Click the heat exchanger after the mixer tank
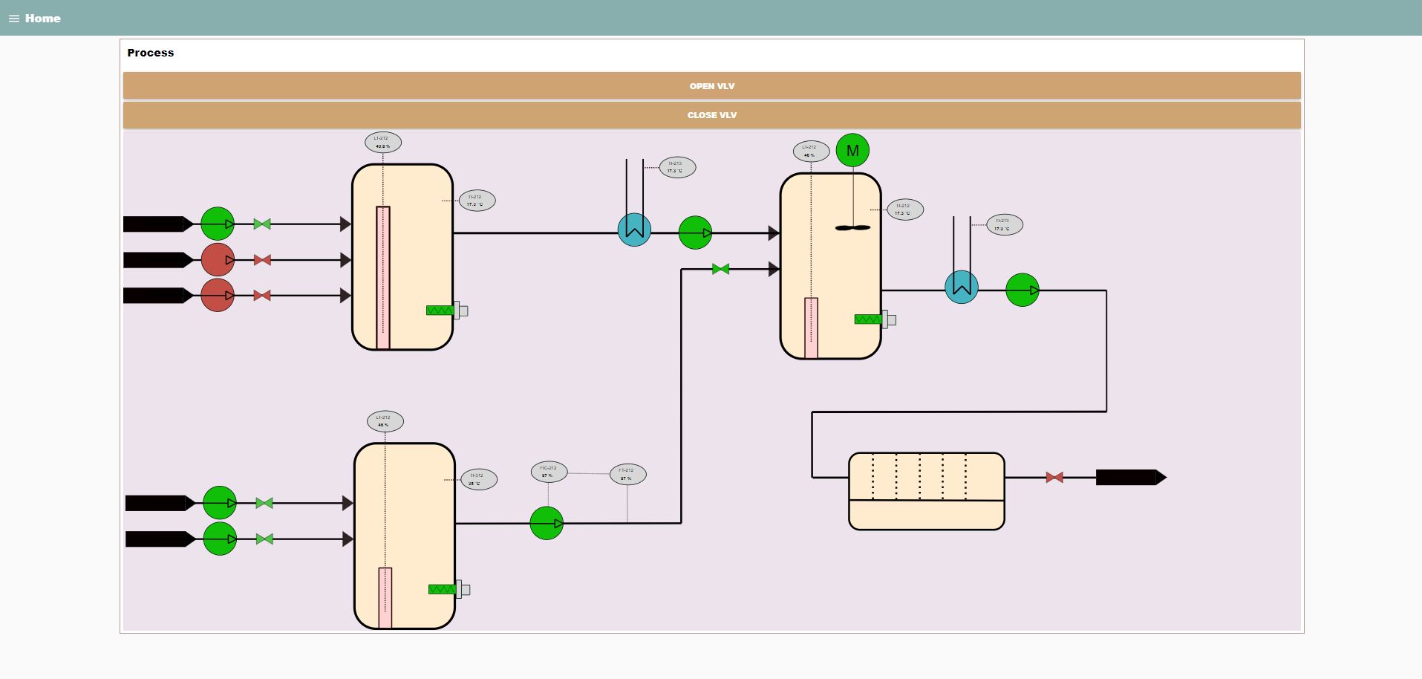1422x679 pixels. click(962, 287)
